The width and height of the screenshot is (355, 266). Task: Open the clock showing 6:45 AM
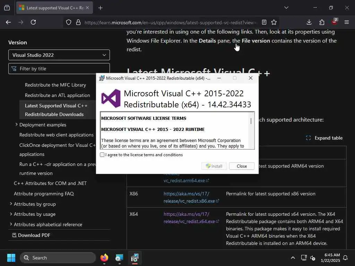tap(330, 258)
